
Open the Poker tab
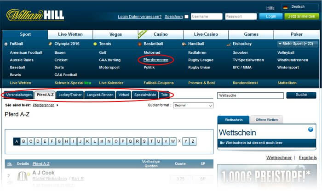tap(297, 34)
